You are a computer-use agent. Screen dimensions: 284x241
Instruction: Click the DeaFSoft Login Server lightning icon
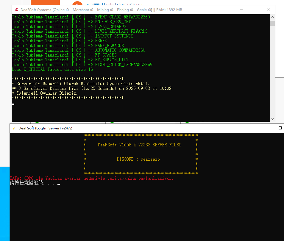point(14,128)
